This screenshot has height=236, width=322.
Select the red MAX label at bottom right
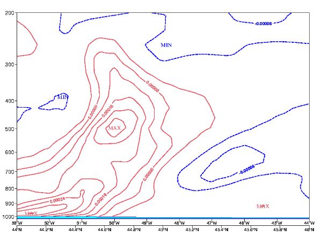[263, 206]
